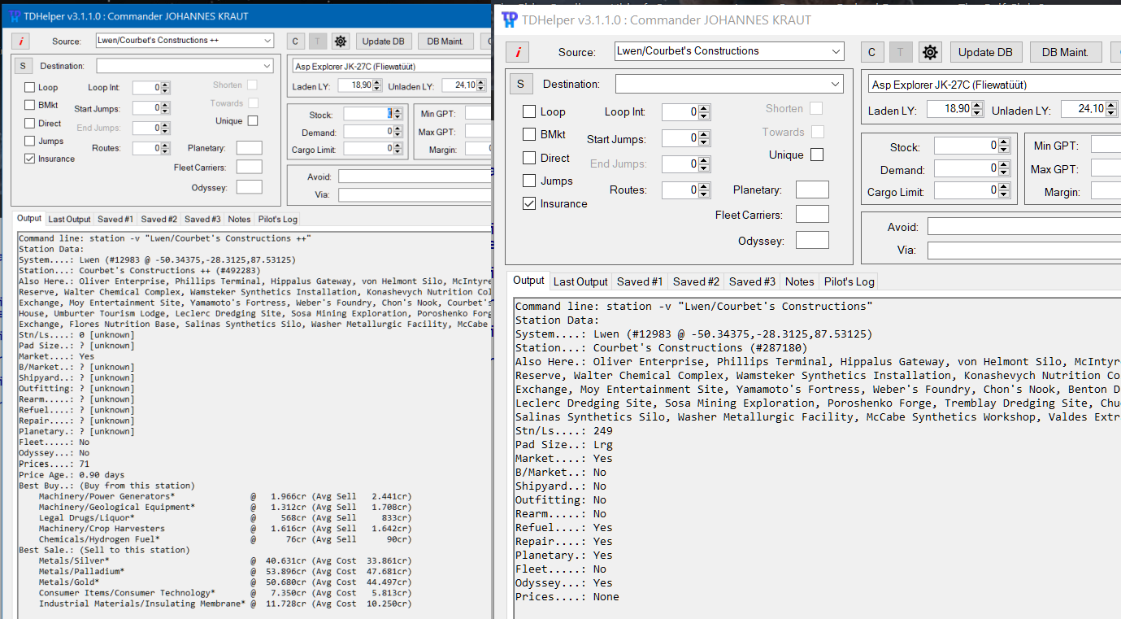The image size is (1121, 619).
Task: Click the red info icon in the right TDHelper window
Action: coord(518,52)
